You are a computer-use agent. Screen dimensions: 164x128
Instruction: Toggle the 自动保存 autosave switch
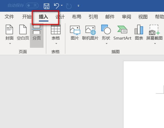tap(32, 5)
